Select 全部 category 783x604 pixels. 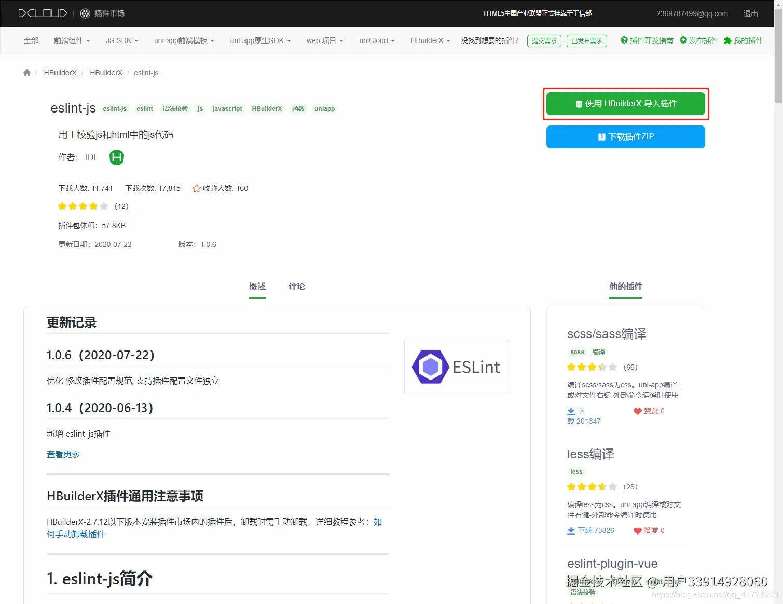coord(31,40)
